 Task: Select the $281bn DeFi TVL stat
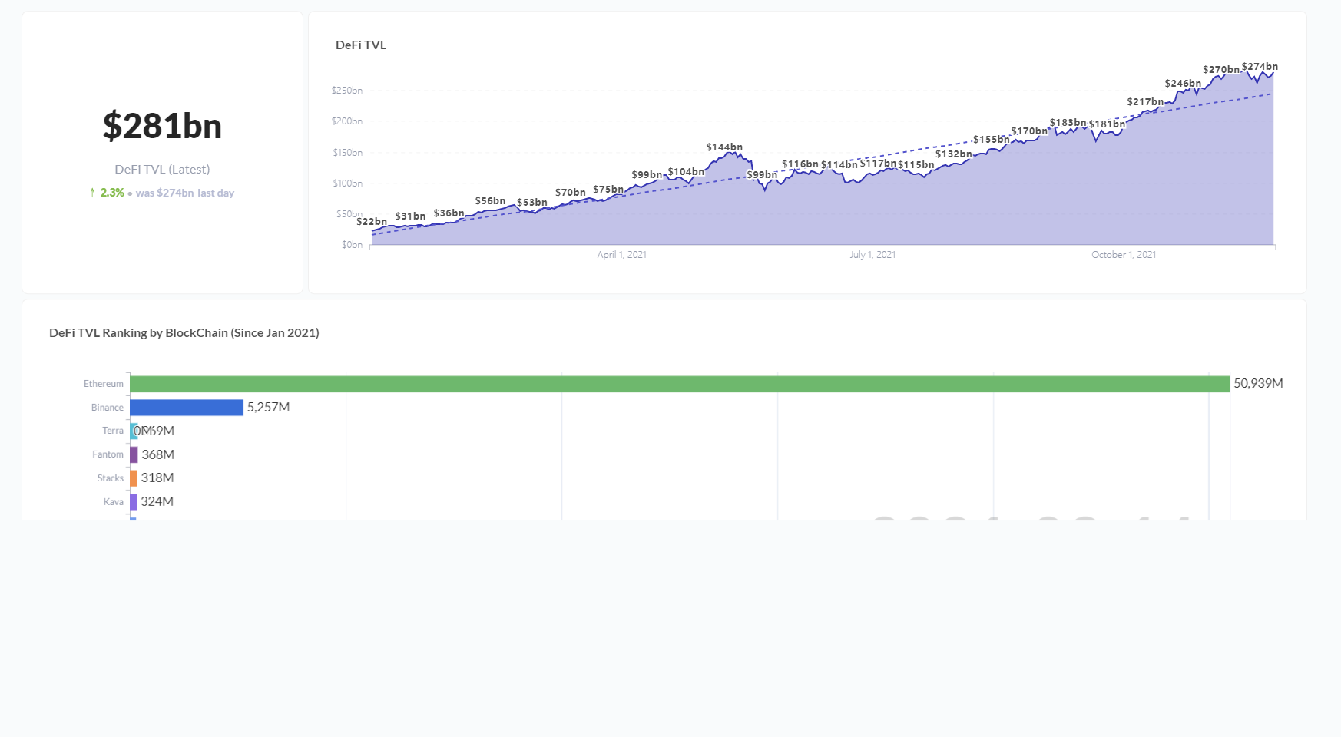(162, 125)
